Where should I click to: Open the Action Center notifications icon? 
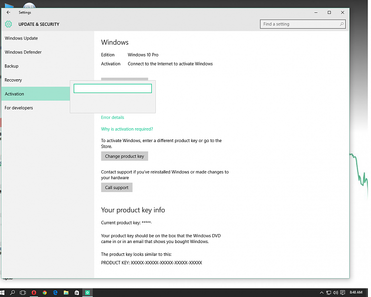(x=343, y=293)
